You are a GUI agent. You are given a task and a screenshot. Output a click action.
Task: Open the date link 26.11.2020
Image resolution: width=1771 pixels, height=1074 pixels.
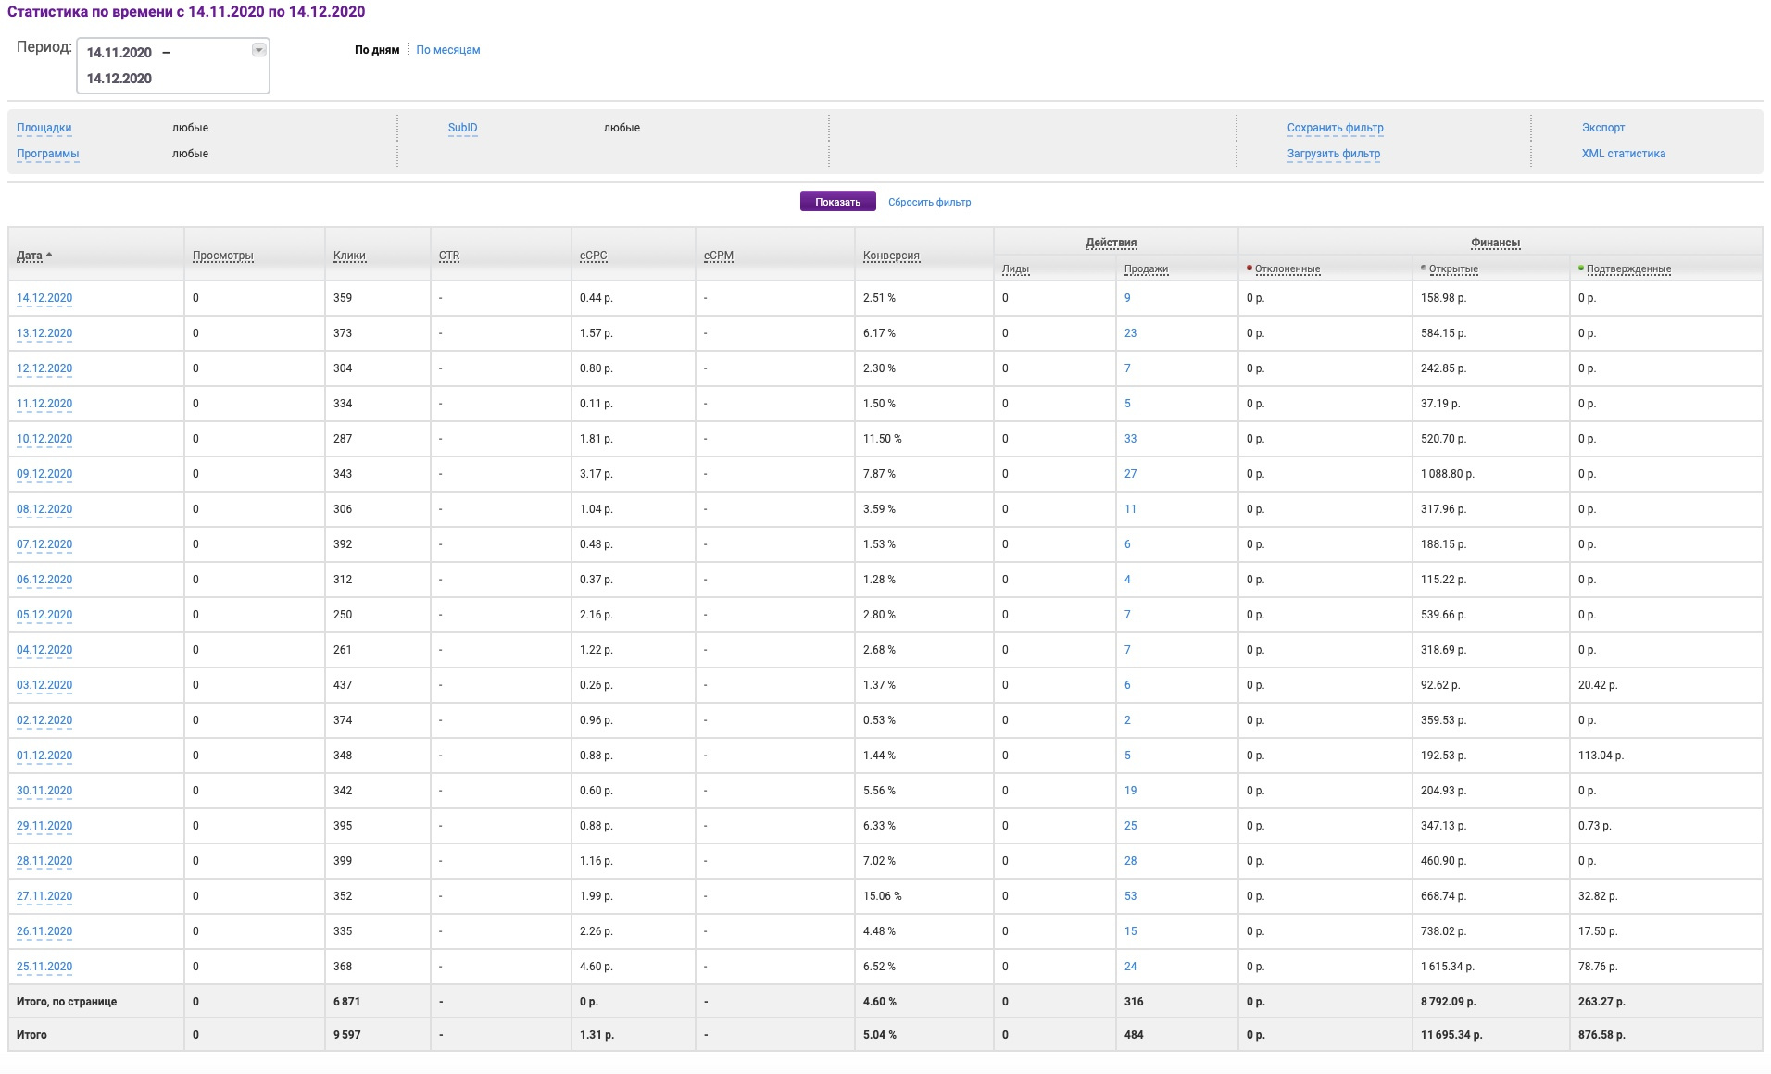pyautogui.click(x=44, y=931)
